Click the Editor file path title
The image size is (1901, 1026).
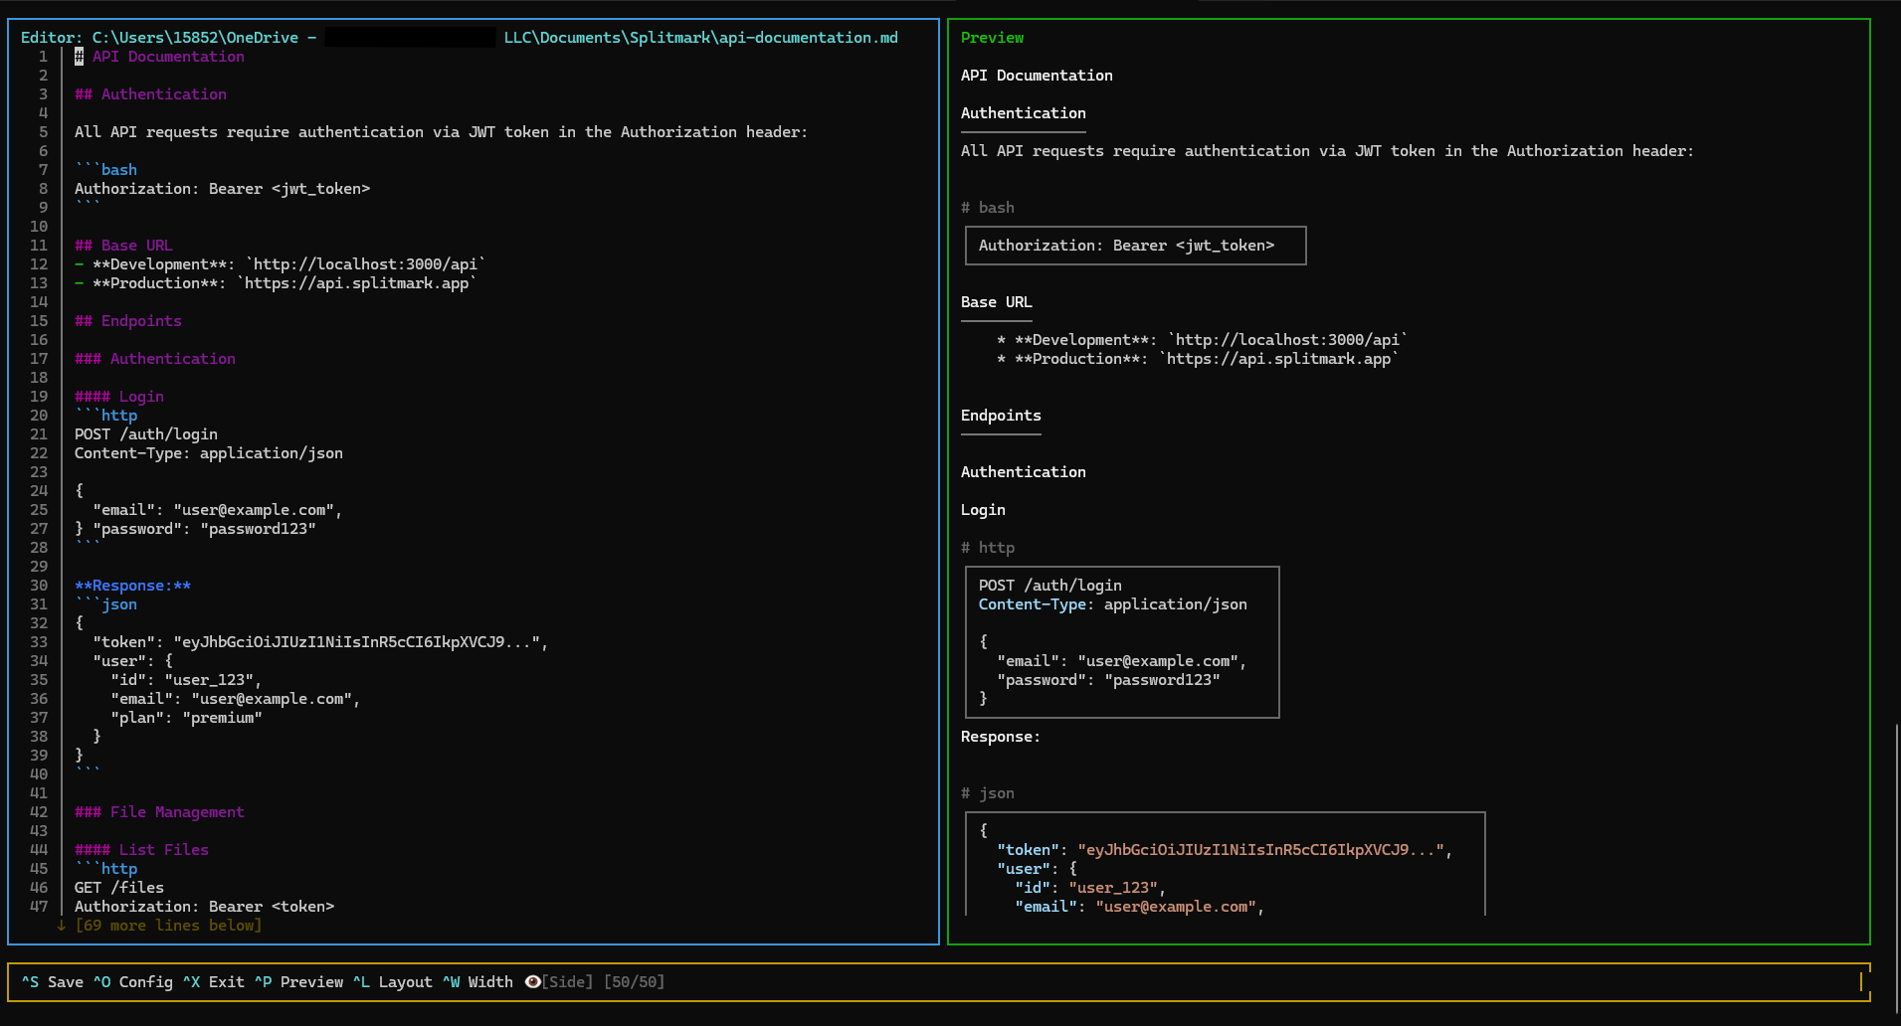pyautogui.click(x=459, y=38)
